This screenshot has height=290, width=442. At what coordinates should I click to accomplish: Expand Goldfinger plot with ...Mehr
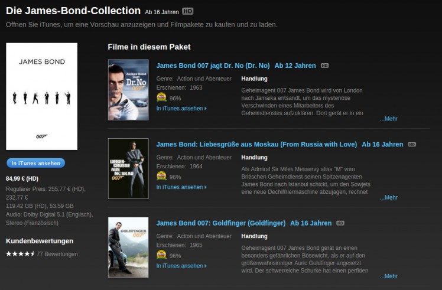[x=388, y=276]
